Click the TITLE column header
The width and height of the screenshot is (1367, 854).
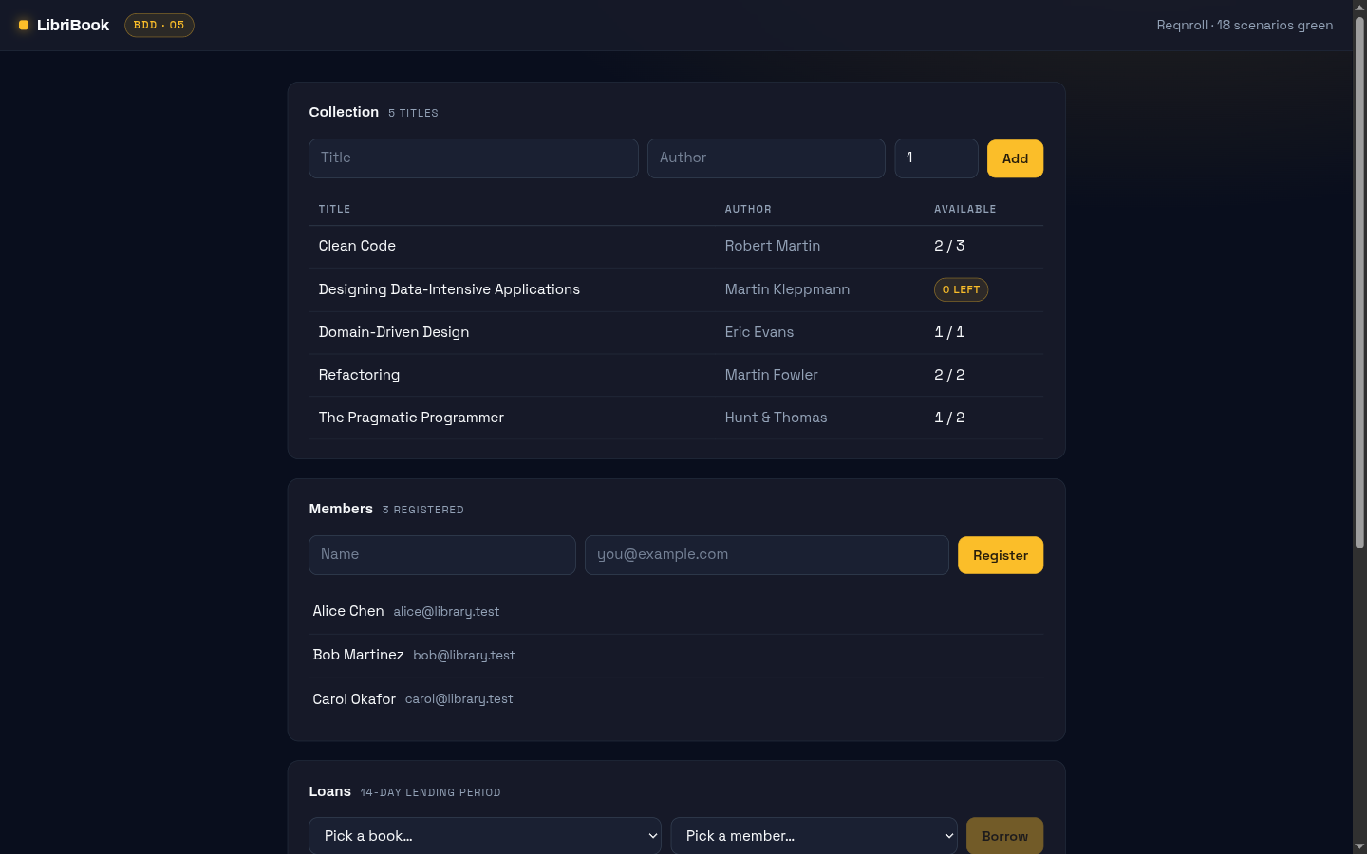pyautogui.click(x=334, y=209)
